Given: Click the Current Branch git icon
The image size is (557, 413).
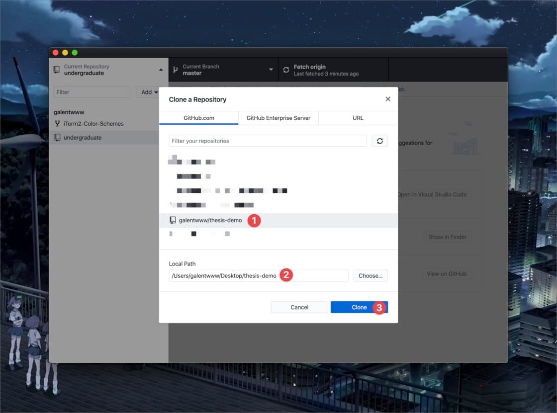Looking at the screenshot, I should pos(176,70).
